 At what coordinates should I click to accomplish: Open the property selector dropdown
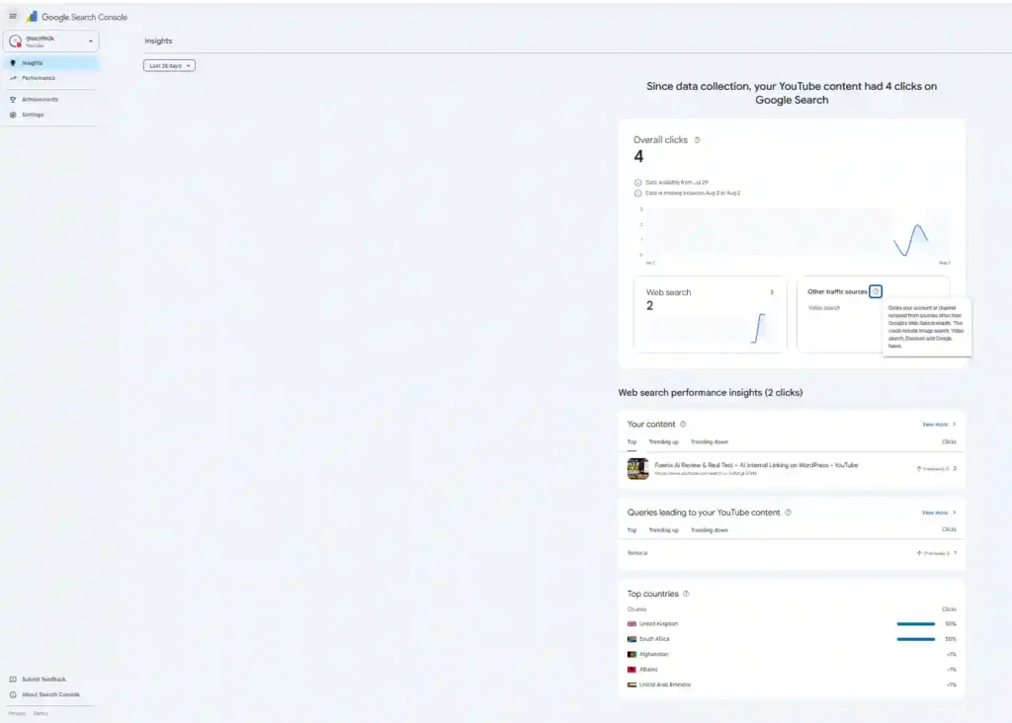(x=51, y=41)
